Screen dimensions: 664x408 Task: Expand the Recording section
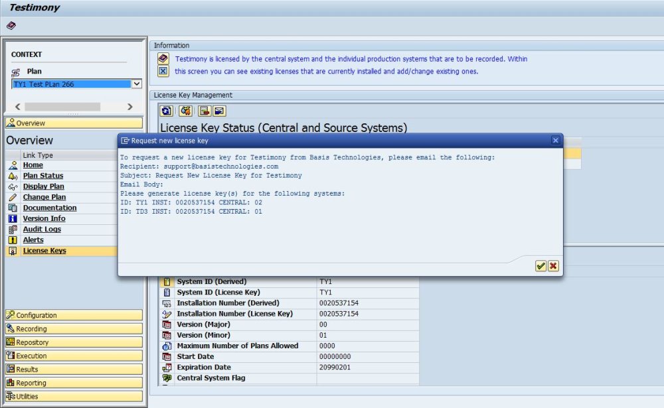tap(74, 328)
